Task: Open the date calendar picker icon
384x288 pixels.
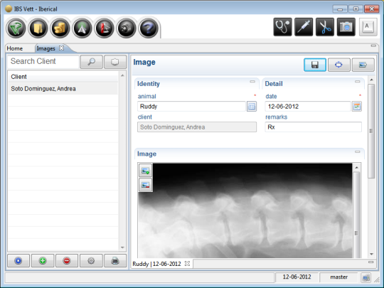Action: 357,107
